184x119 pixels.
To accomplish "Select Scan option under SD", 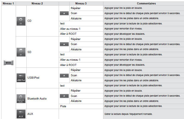I will tap(74, 44).
